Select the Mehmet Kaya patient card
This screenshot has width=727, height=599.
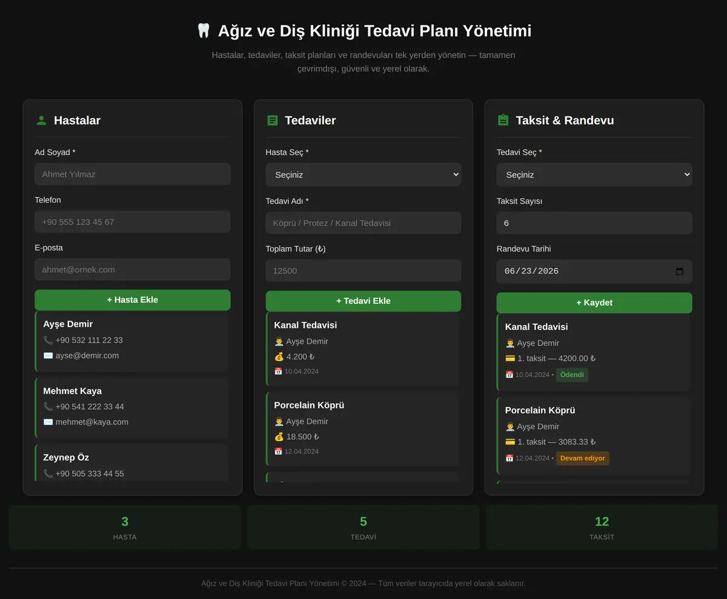(x=131, y=408)
